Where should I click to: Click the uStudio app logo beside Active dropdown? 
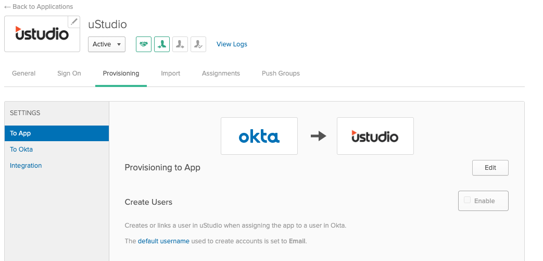42,34
